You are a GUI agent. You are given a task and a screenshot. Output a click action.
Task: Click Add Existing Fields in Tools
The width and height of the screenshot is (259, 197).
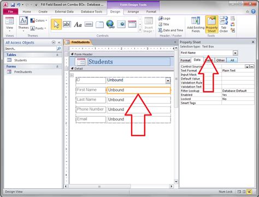(x=196, y=25)
